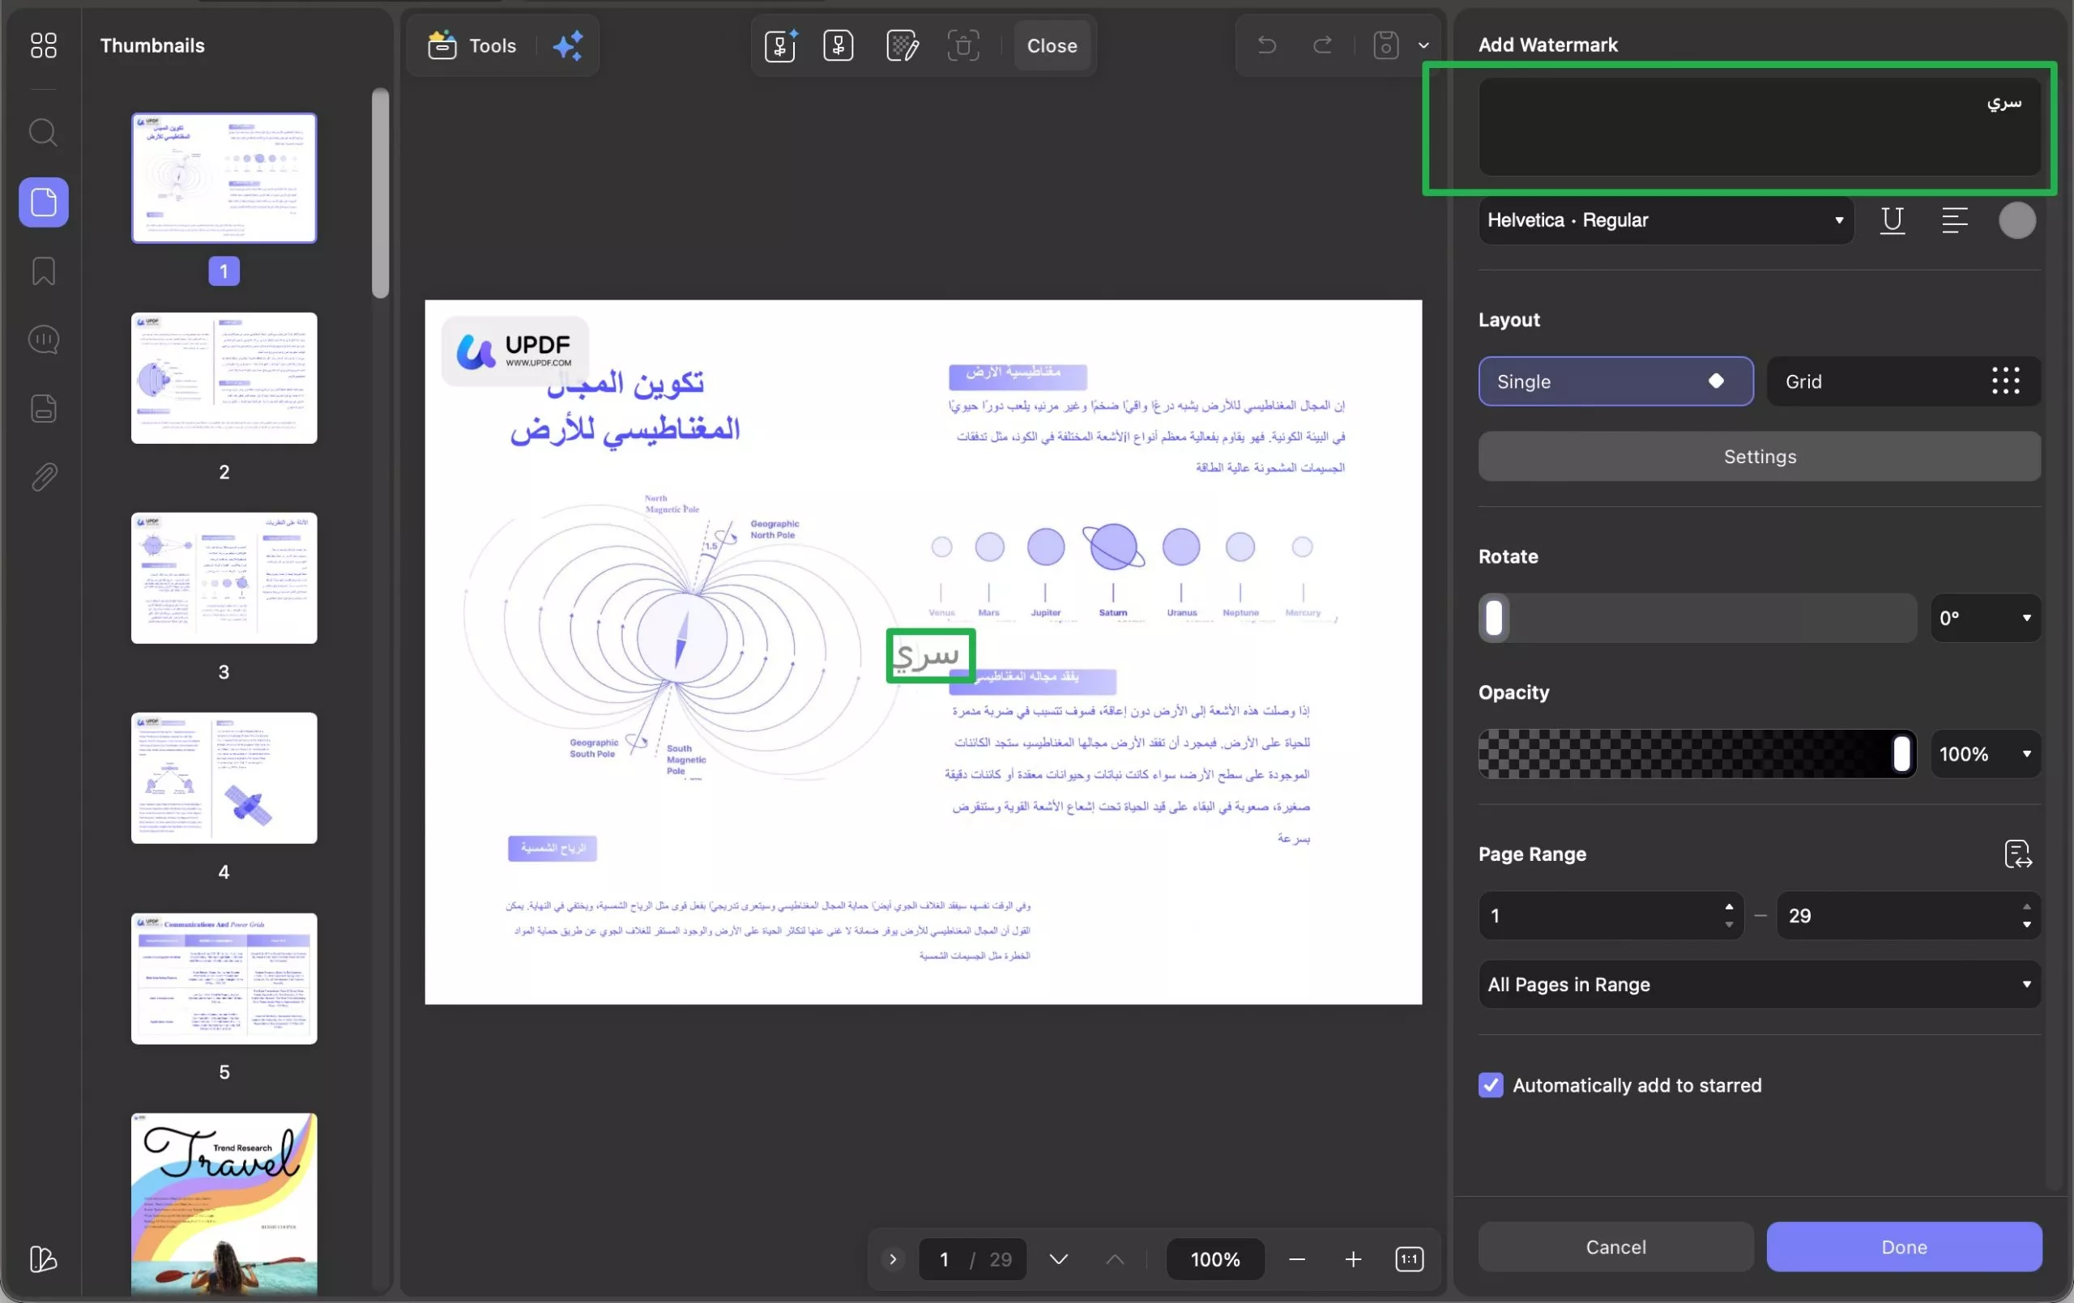
Task: Open the comments panel icon
Action: (43, 339)
